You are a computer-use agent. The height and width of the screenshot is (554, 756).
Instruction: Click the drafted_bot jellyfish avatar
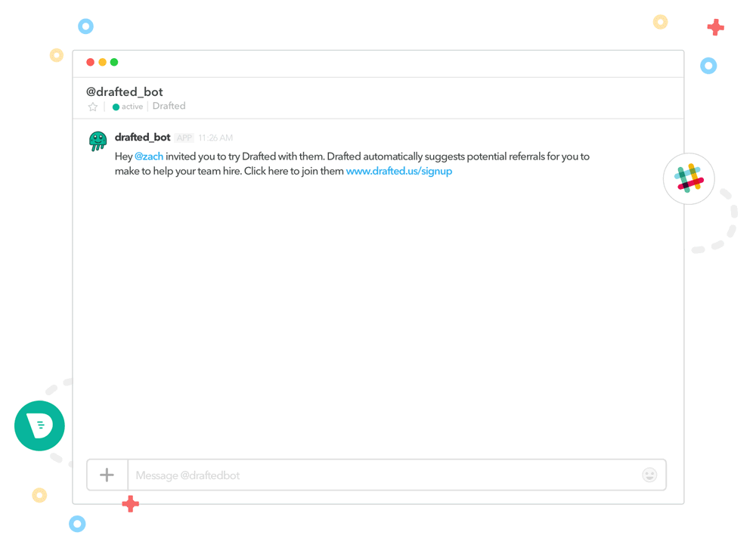tap(98, 141)
